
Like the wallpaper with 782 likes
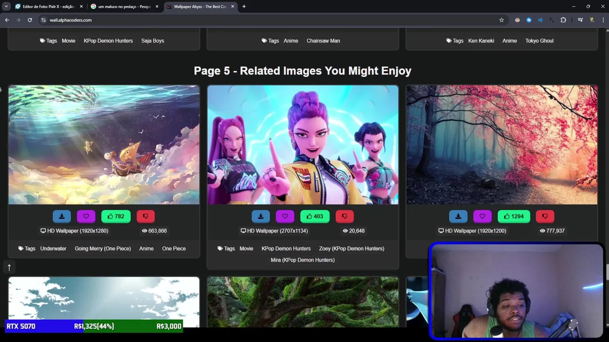point(116,216)
